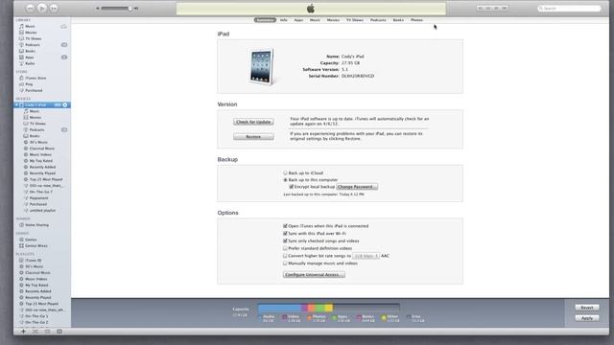Switch to the Music tab
Image resolution: width=614 pixels, height=345 pixels.
tap(315, 20)
